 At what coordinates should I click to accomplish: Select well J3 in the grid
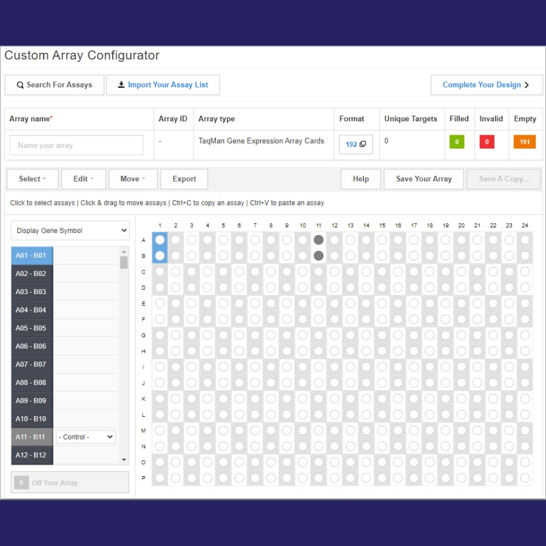pos(192,383)
